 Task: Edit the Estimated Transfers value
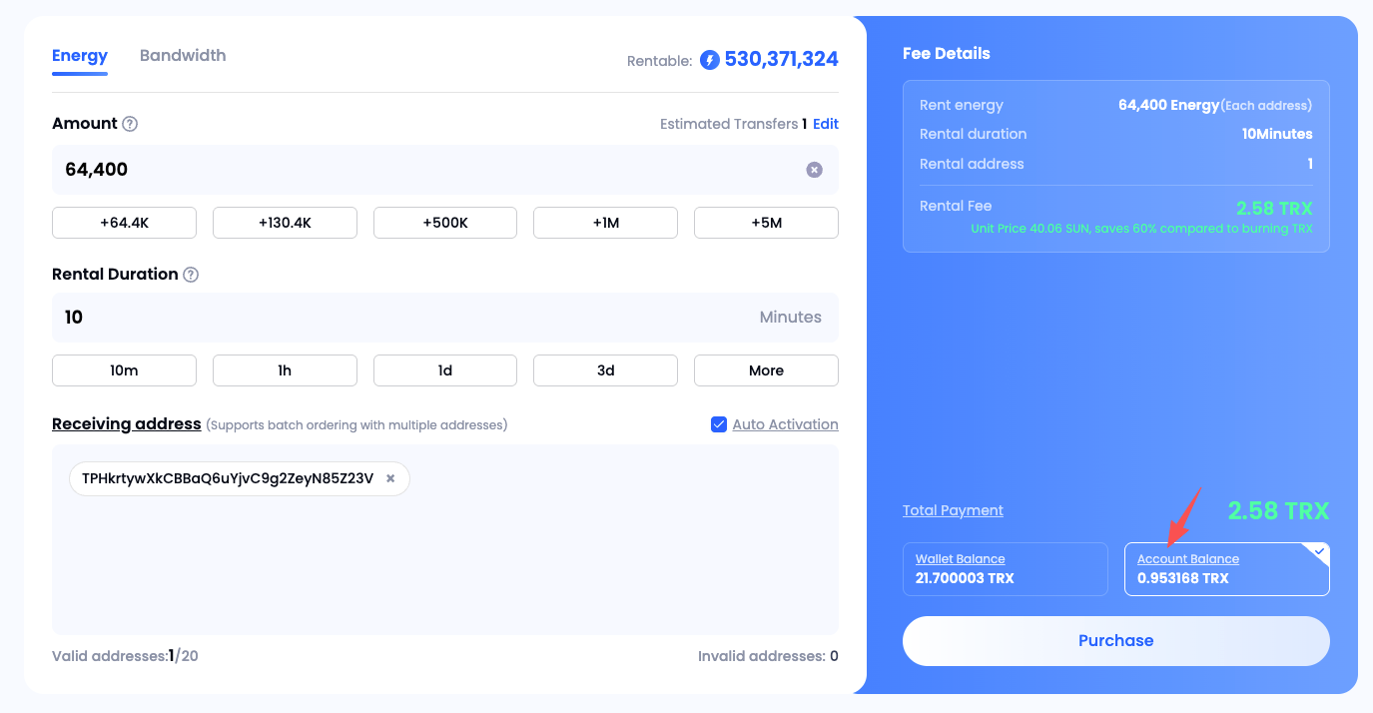point(826,124)
